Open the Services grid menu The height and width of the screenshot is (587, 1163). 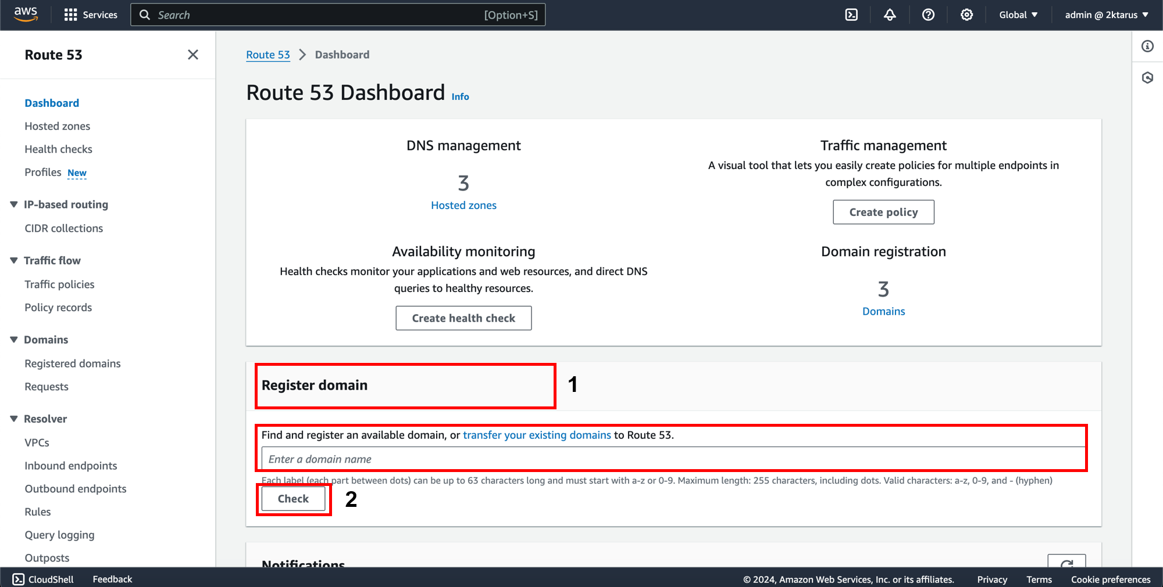point(91,15)
